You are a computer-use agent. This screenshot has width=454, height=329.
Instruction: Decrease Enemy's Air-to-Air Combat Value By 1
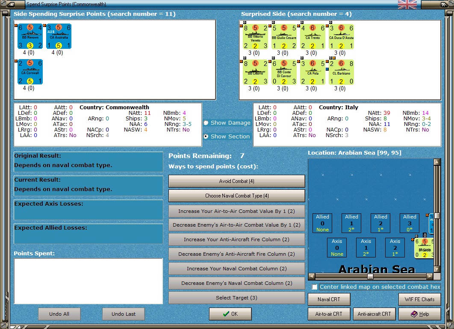(236, 225)
